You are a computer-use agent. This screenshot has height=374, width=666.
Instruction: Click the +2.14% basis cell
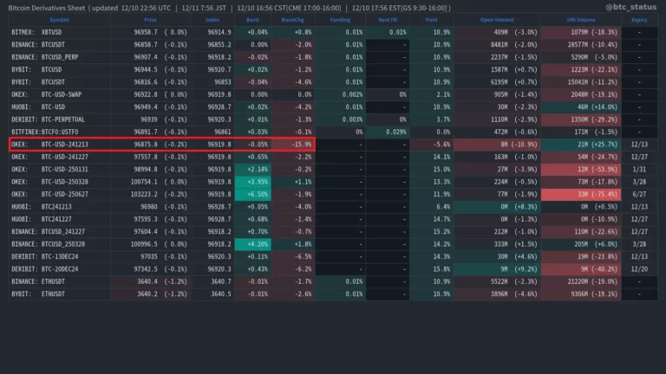[x=252, y=169]
